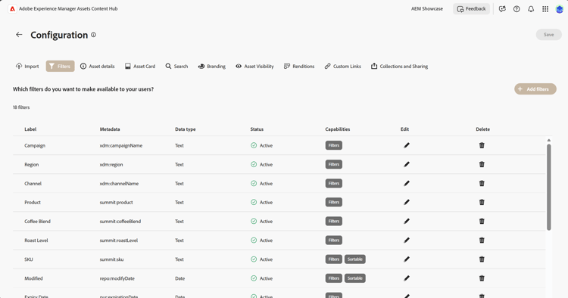Delete the Channel filter trash icon
The width and height of the screenshot is (568, 298).
pos(482,183)
